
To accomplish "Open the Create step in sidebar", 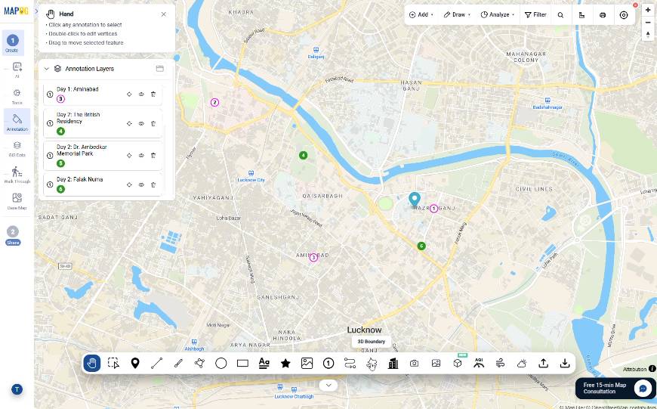I will pos(12,43).
